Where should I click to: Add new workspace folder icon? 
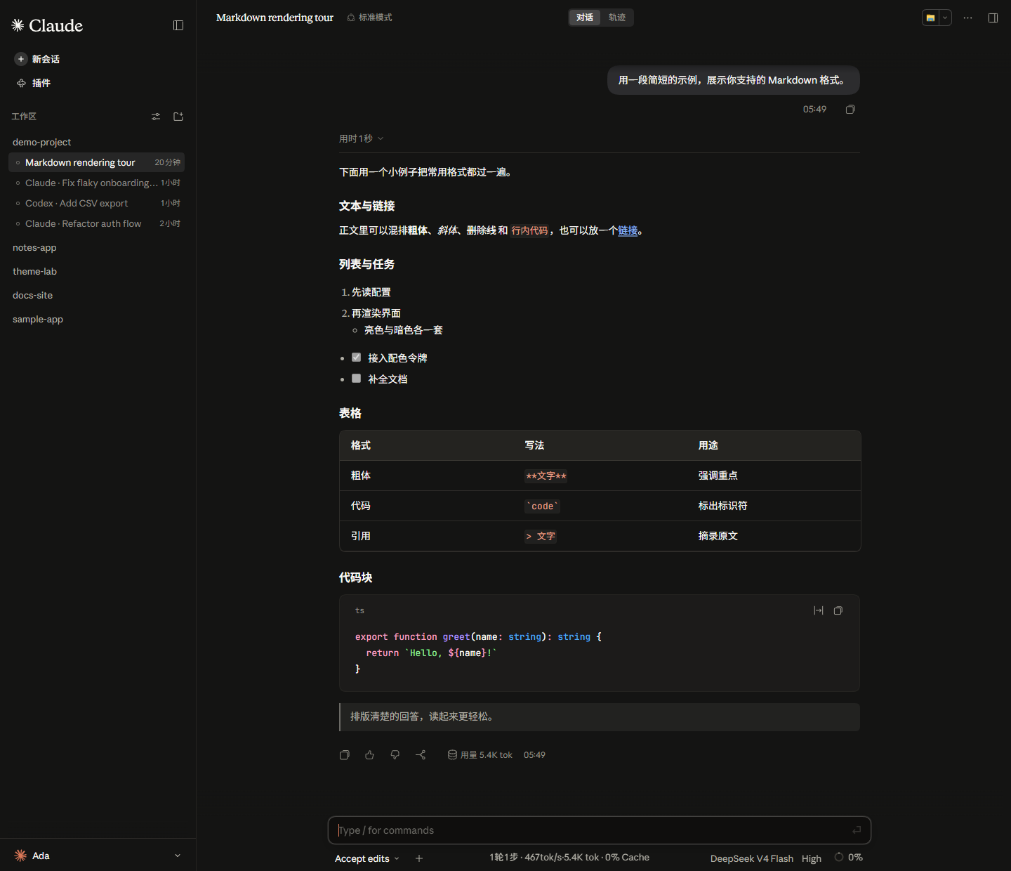pyautogui.click(x=178, y=117)
